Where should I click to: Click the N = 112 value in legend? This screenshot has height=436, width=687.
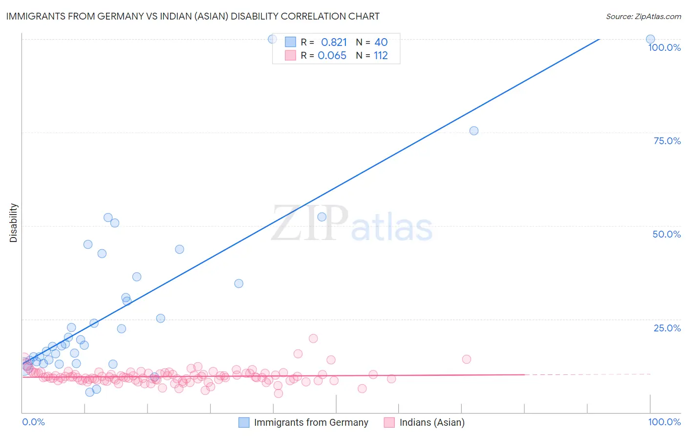pos(372,55)
